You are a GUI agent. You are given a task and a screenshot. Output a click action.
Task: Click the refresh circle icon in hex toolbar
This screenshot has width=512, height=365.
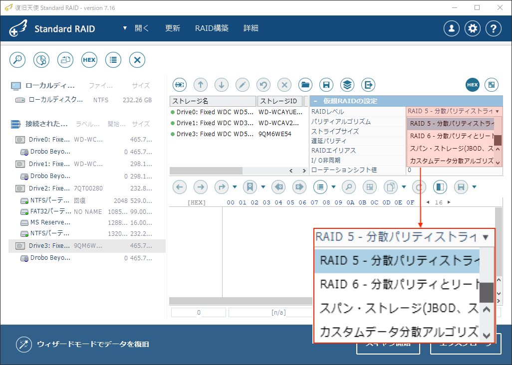(419, 187)
